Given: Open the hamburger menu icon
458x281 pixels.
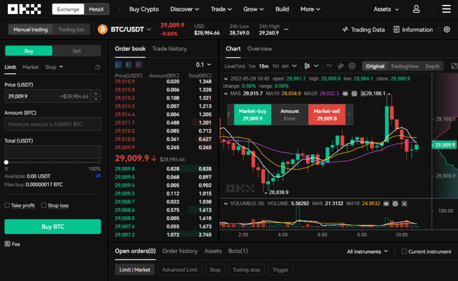Looking at the screenshot, I should (446, 9).
